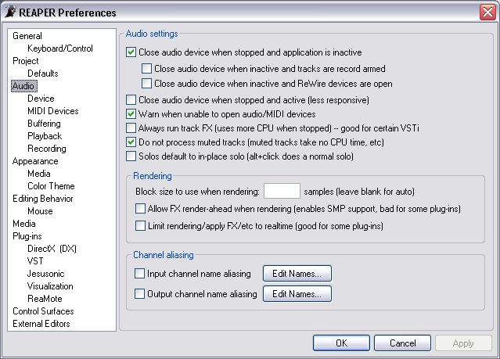Check Close audio device when stopped and active
Image resolution: width=500 pixels, height=359 pixels.
(131, 100)
